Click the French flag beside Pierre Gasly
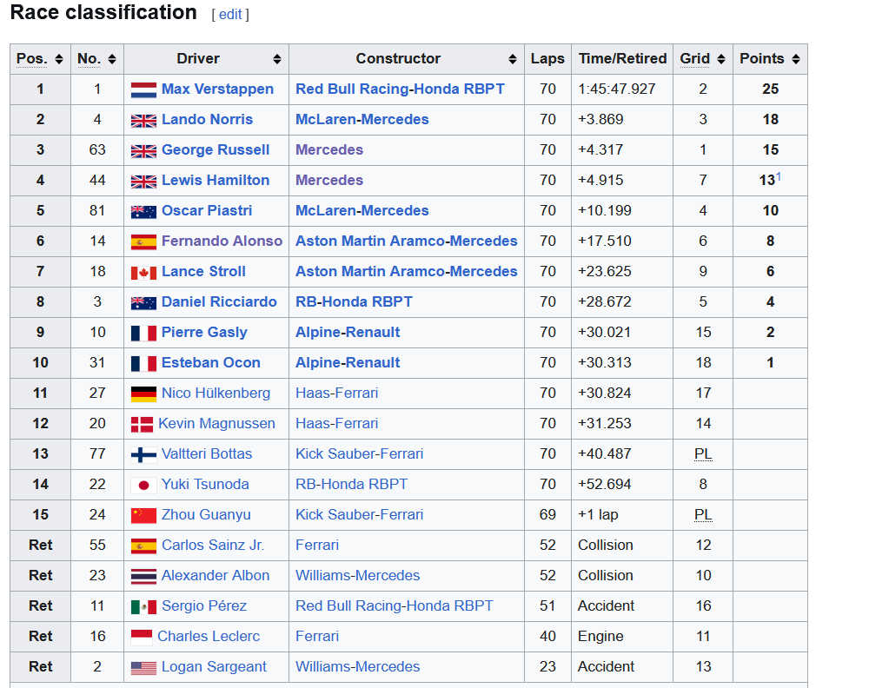869x688 pixels. pos(143,333)
